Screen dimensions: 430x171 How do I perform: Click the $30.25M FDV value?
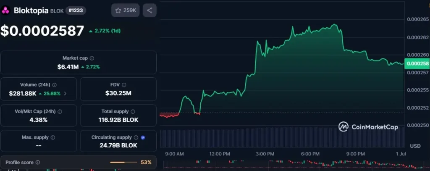pyautogui.click(x=118, y=93)
